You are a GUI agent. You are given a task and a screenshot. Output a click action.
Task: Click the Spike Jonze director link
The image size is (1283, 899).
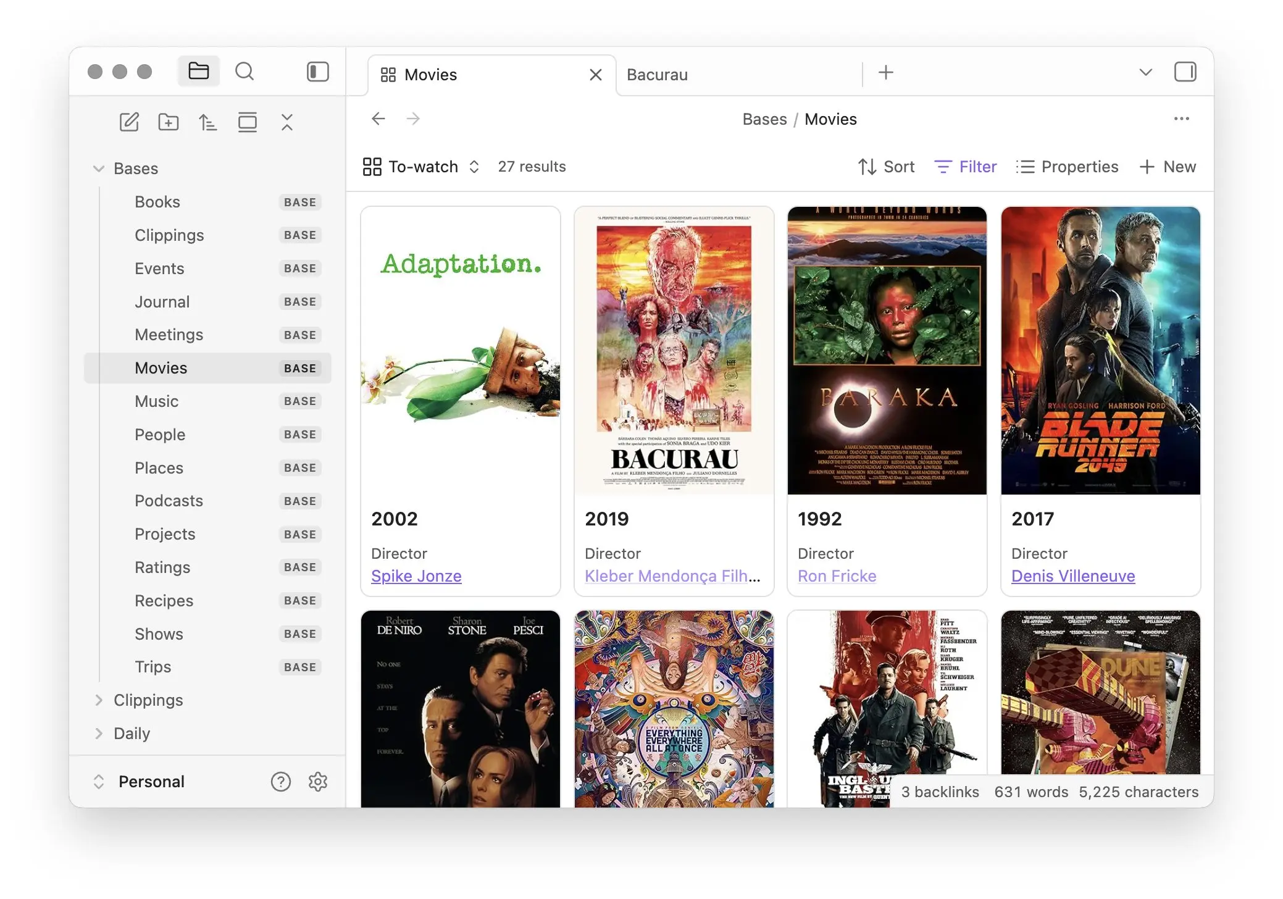tap(416, 576)
